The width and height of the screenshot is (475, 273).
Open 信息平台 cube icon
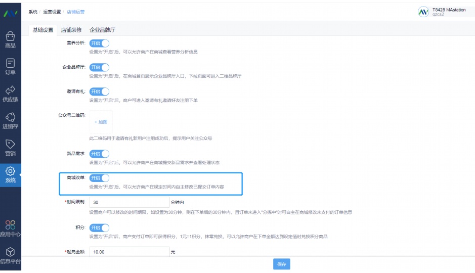[x=10, y=252]
